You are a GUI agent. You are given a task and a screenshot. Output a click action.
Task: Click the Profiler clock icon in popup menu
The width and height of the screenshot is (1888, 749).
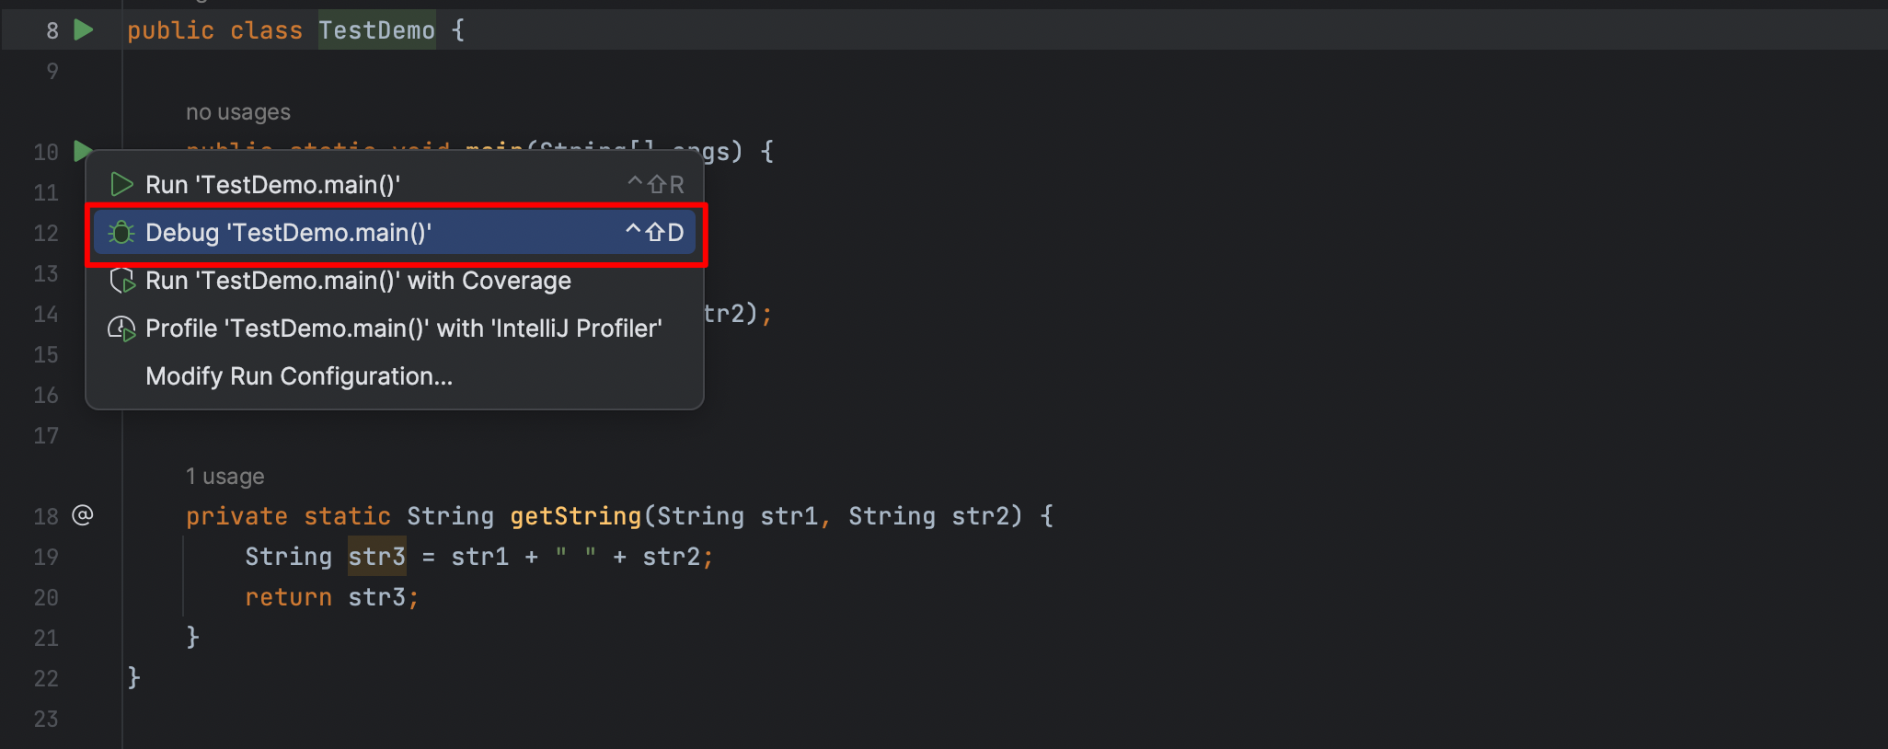click(121, 328)
